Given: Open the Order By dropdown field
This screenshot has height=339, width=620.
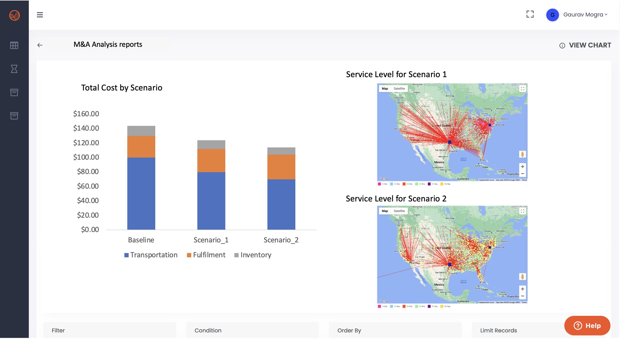Looking at the screenshot, I should point(395,330).
